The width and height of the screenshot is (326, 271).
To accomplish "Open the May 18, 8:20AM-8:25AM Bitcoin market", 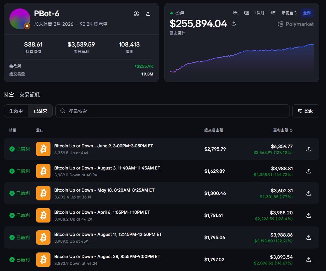I will pos(104,190).
